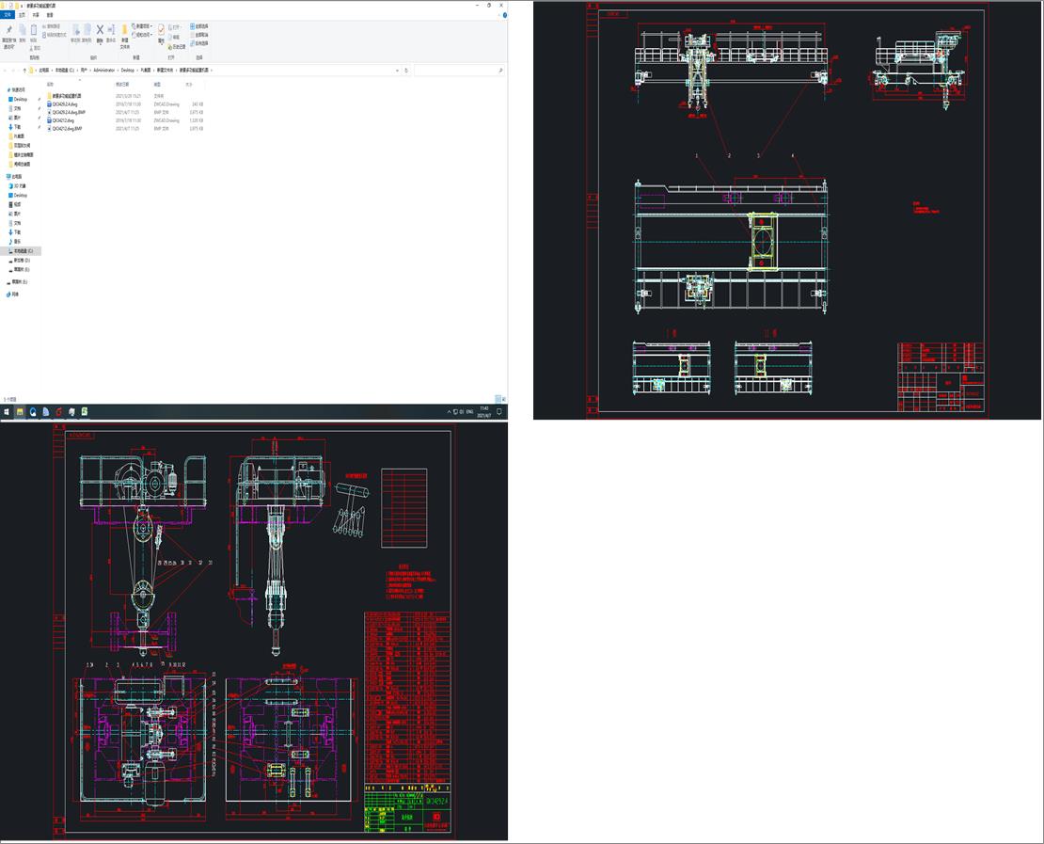The image size is (1044, 844).
Task: Click Select all in ribbon
Action: tap(199, 26)
